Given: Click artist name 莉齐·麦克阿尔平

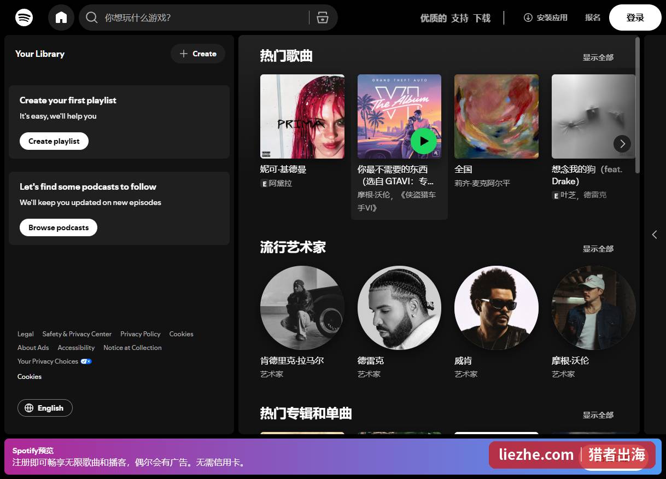Looking at the screenshot, I should pos(482,184).
